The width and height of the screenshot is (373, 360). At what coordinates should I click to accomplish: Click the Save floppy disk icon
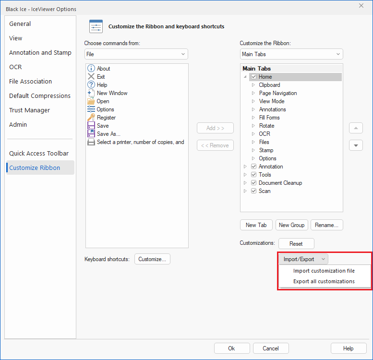(x=91, y=125)
